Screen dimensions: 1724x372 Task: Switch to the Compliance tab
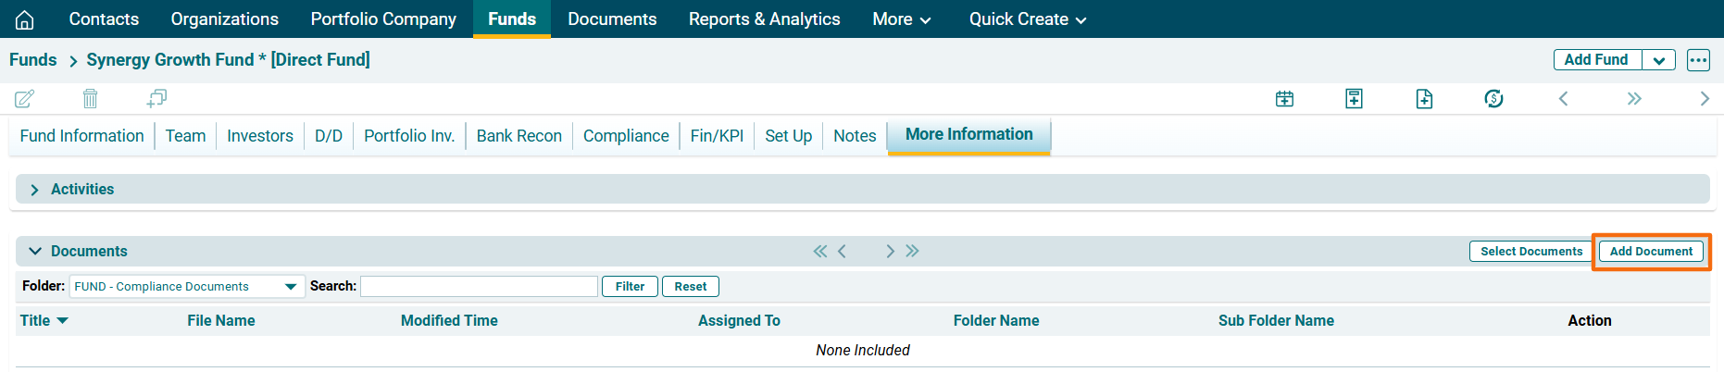(626, 136)
